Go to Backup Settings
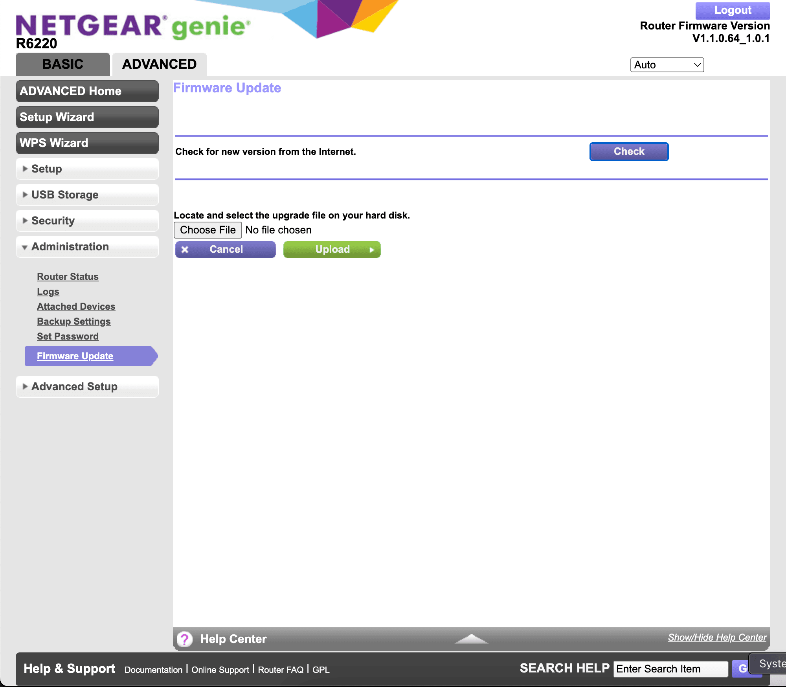 pyautogui.click(x=73, y=321)
